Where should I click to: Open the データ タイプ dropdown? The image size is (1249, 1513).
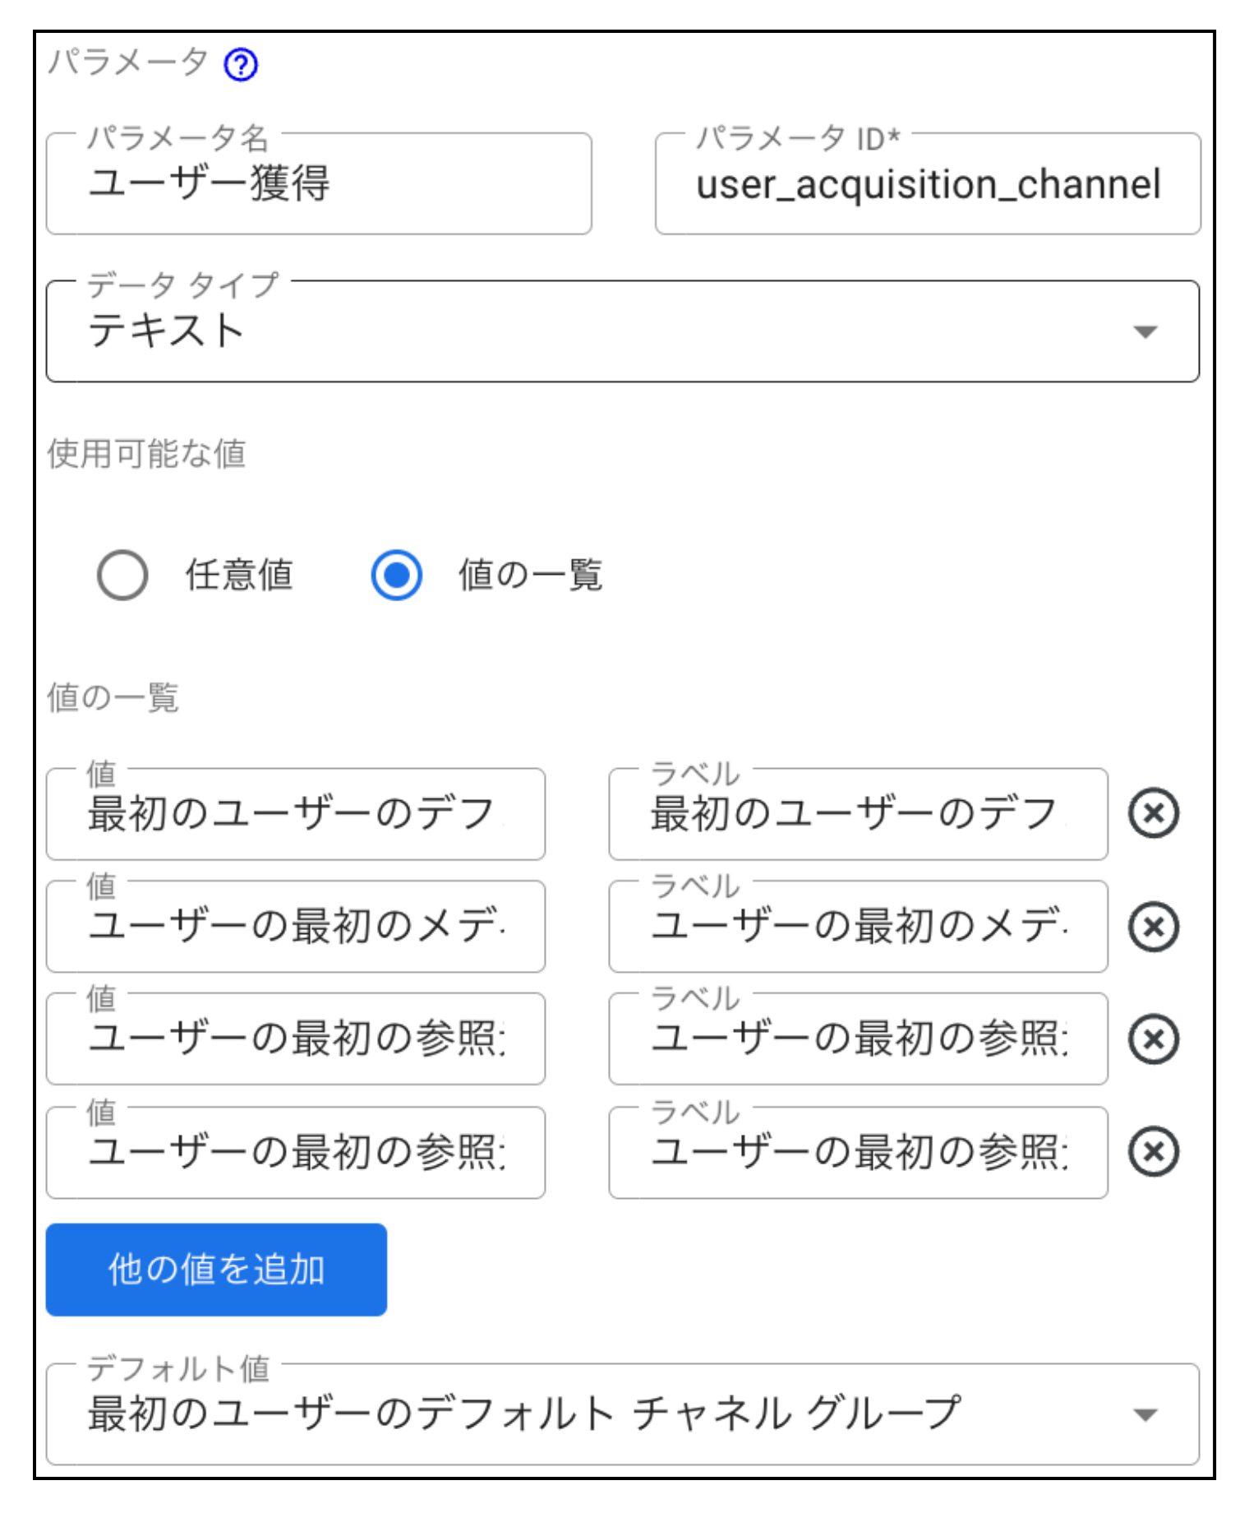point(623,331)
